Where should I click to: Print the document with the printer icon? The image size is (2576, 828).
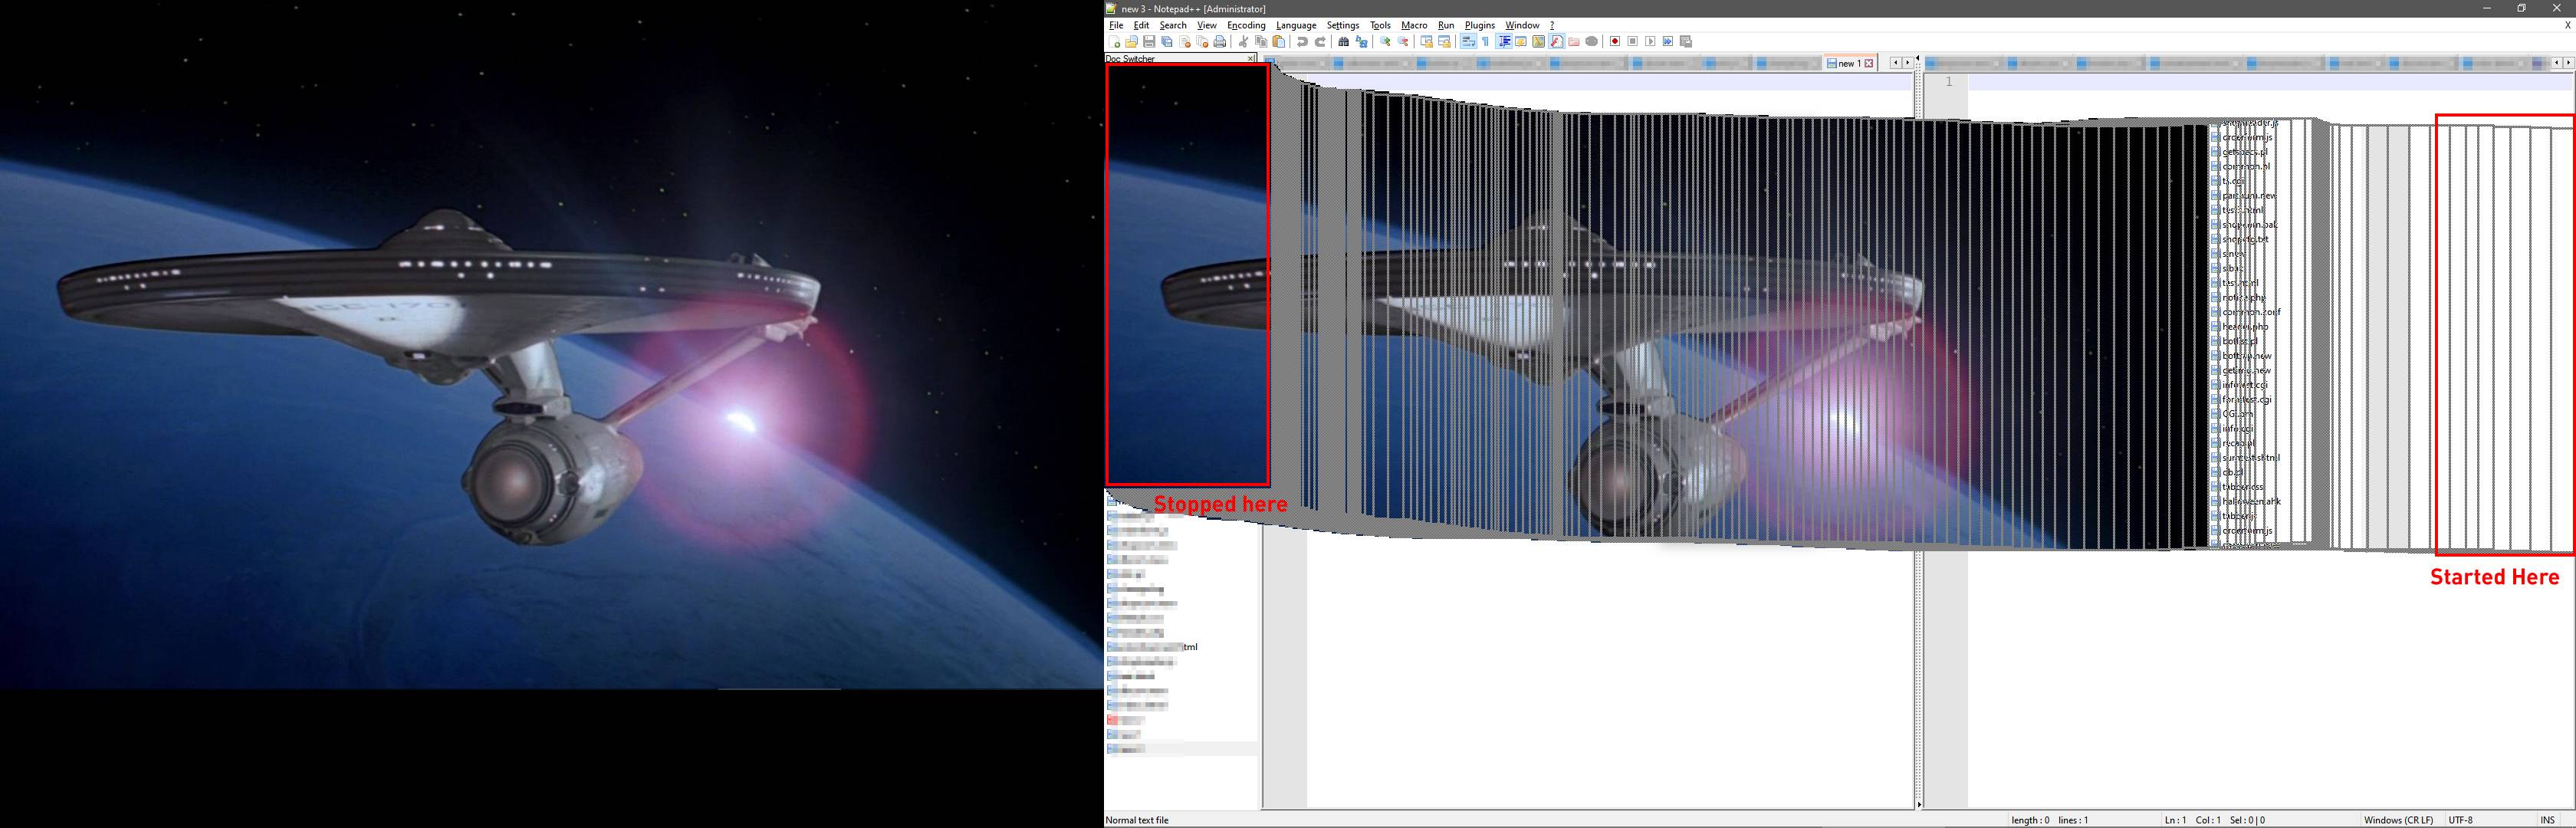1220,42
